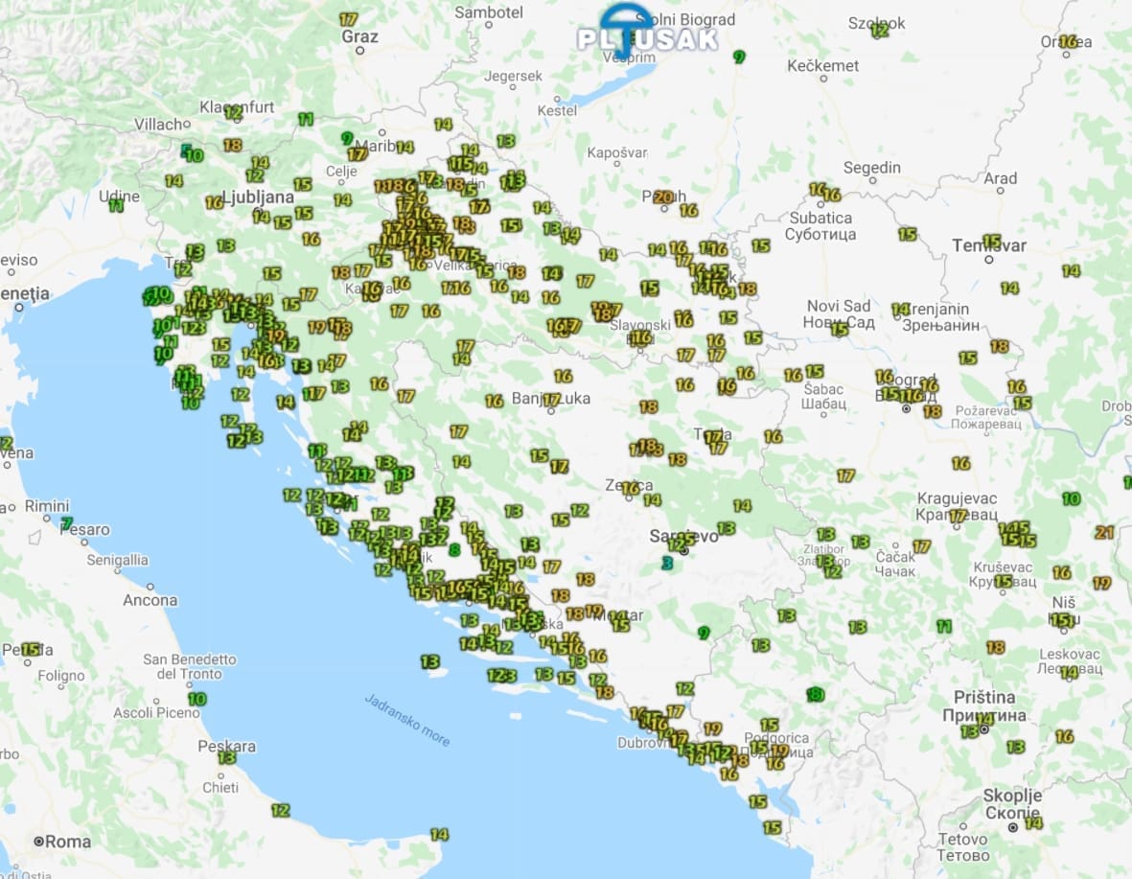This screenshot has width=1132, height=879.
Task: Select the 7 marker near Pesaro
Action: tap(66, 523)
